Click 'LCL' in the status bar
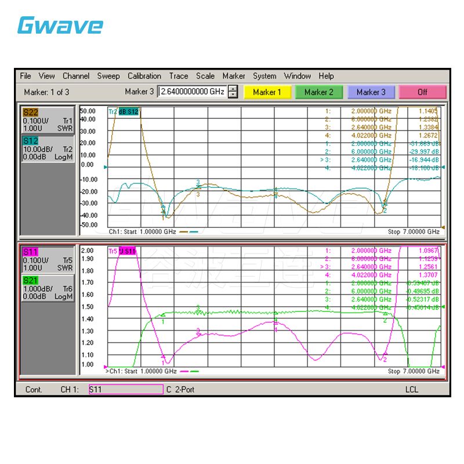The width and height of the screenshot is (464, 464). pyautogui.click(x=412, y=389)
